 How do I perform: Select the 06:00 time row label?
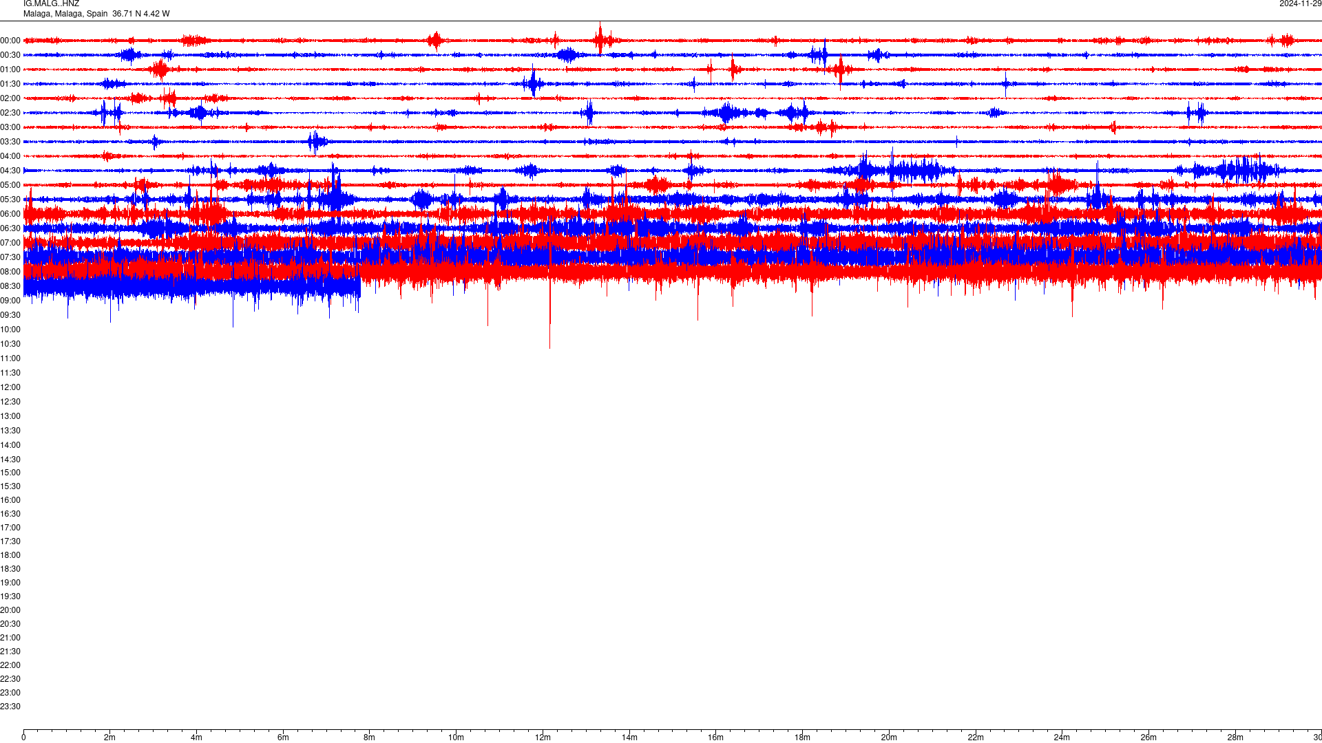[x=10, y=214]
